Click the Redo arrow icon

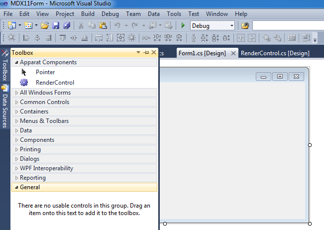coord(134,25)
